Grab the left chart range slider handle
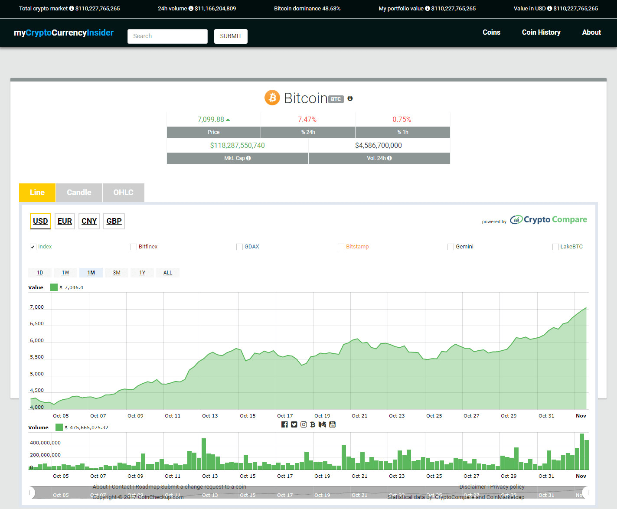 [x=32, y=493]
